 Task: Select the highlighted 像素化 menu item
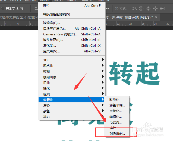click(x=71, y=100)
